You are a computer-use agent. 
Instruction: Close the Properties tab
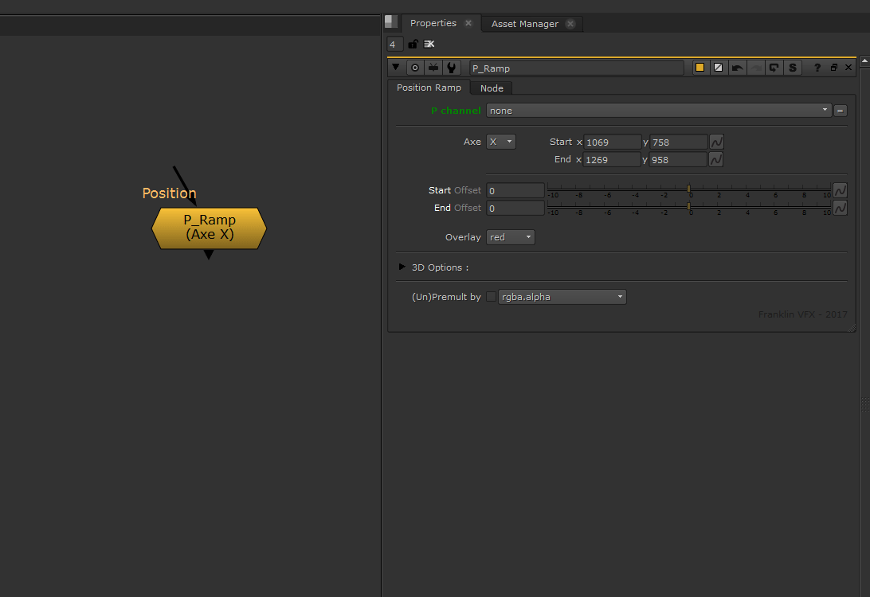click(x=468, y=23)
